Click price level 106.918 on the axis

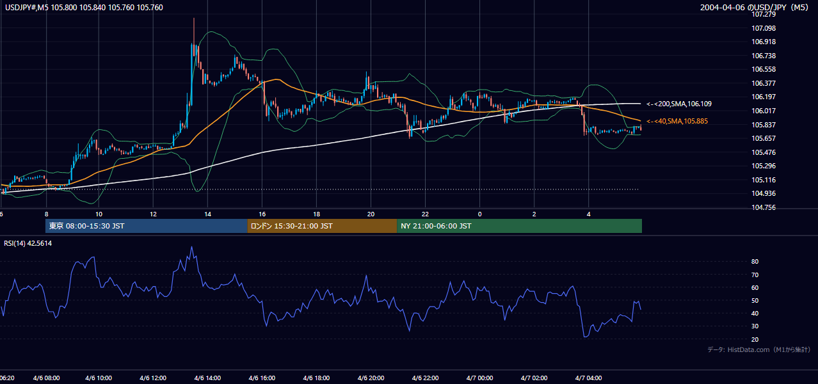click(764, 42)
